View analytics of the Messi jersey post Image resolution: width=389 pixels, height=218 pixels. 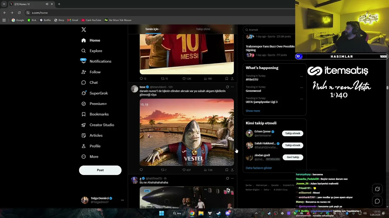tap(208, 79)
